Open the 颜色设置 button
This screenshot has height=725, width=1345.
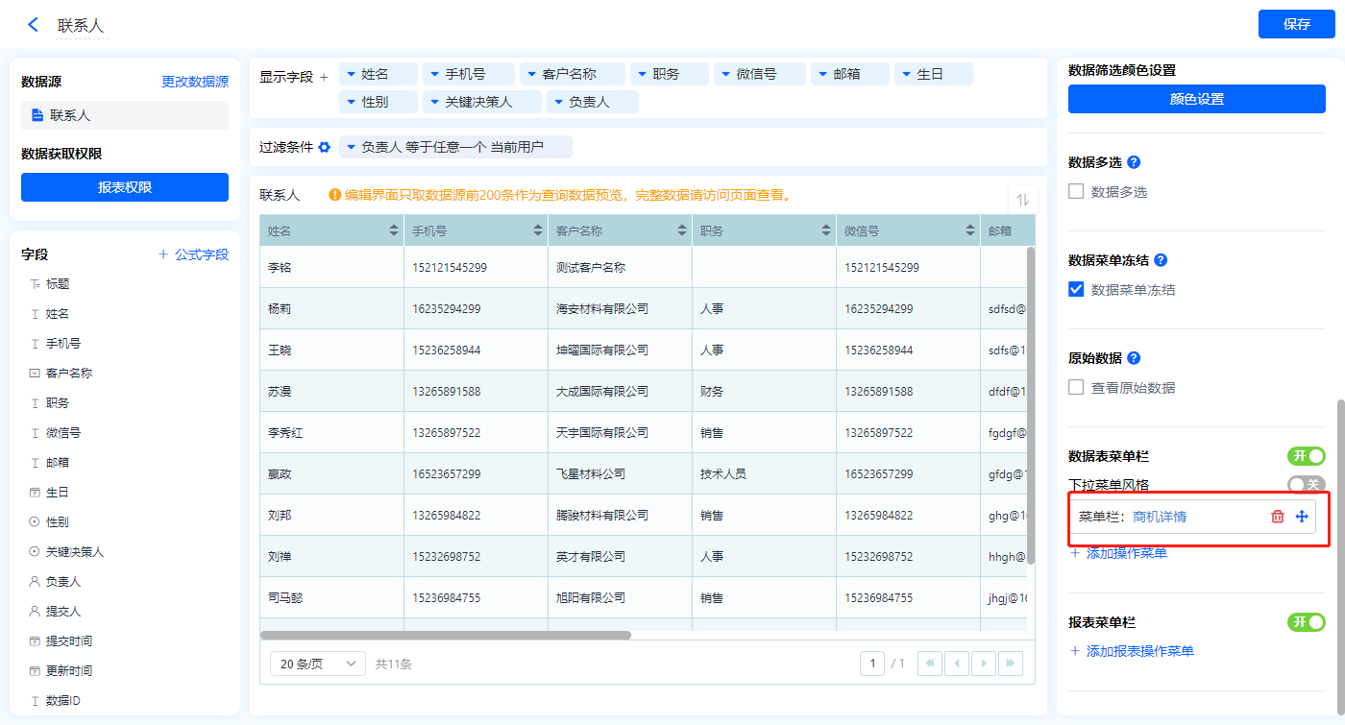pos(1196,99)
